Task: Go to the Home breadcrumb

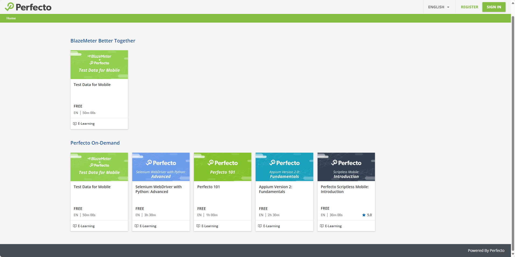Action: (x=11, y=18)
